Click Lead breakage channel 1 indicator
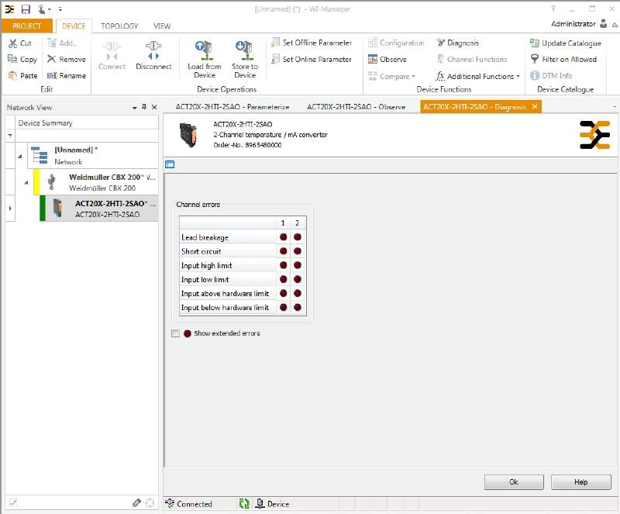The height and width of the screenshot is (514, 620). coord(284,237)
